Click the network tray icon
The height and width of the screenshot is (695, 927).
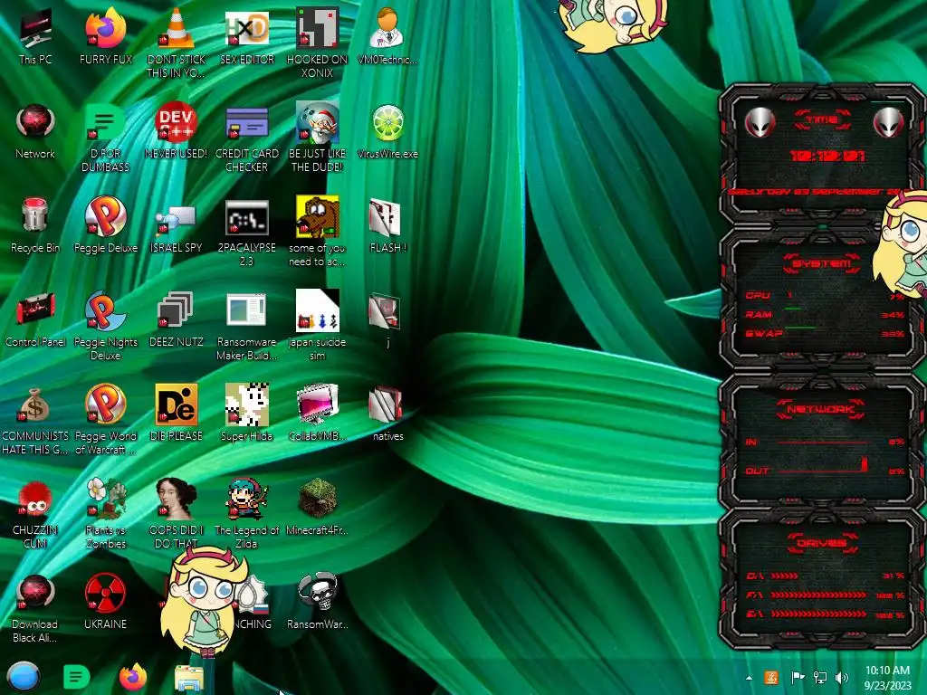[x=820, y=678]
